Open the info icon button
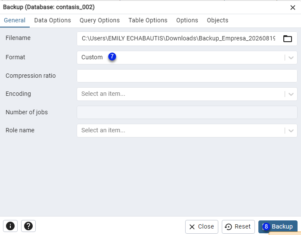 click(x=10, y=226)
